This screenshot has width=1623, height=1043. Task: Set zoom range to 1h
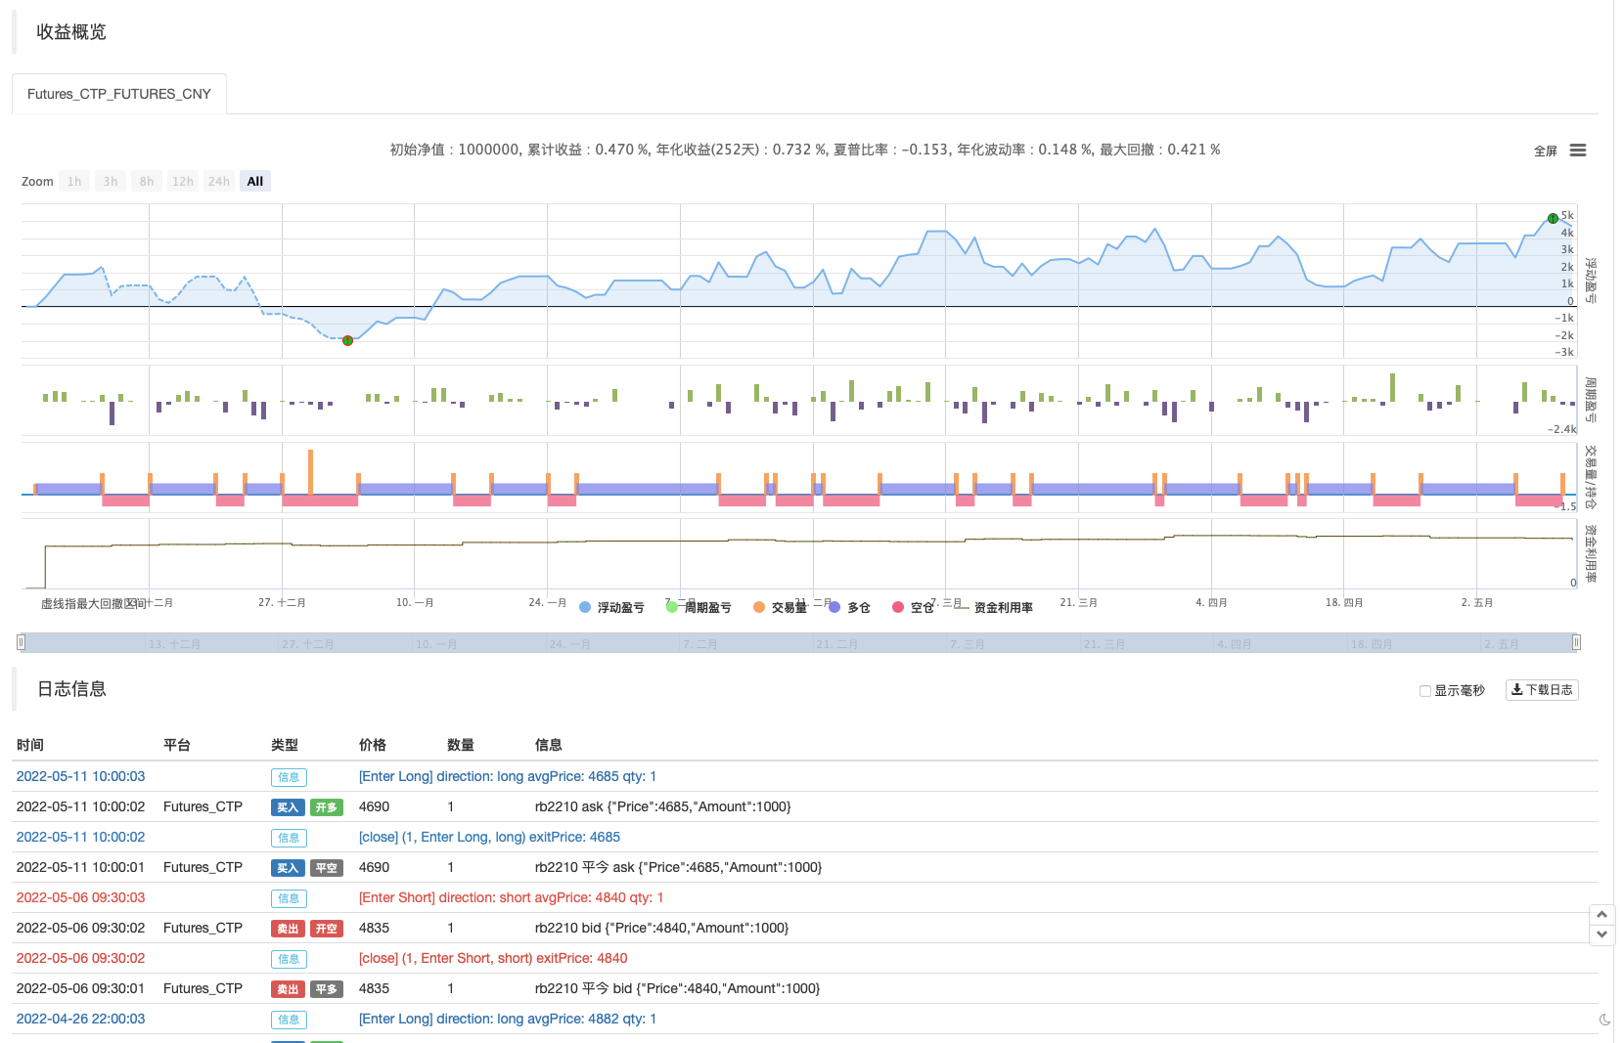[74, 182]
